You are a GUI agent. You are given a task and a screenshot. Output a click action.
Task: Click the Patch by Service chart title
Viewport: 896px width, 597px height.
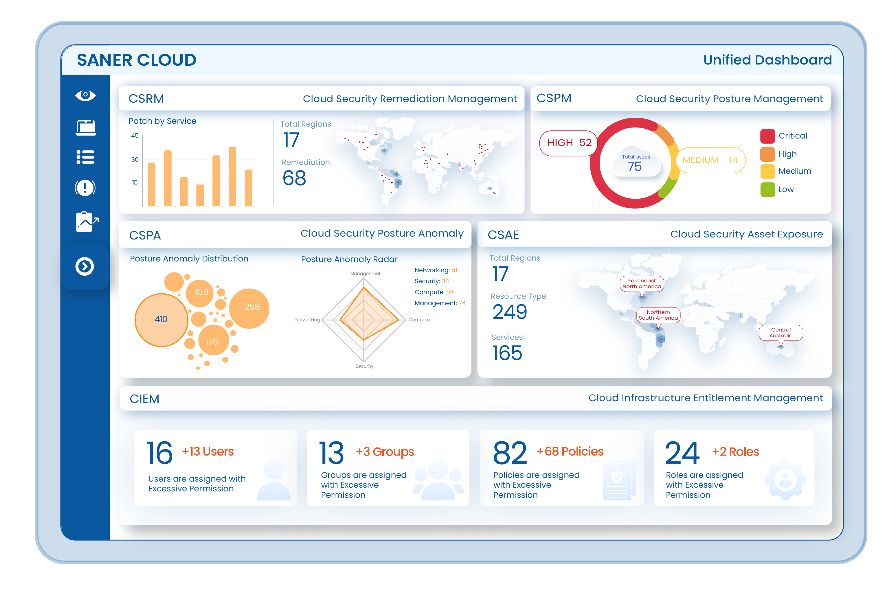162,121
